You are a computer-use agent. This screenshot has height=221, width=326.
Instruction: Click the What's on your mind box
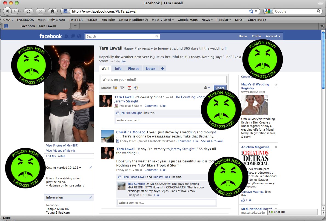tap(164, 80)
